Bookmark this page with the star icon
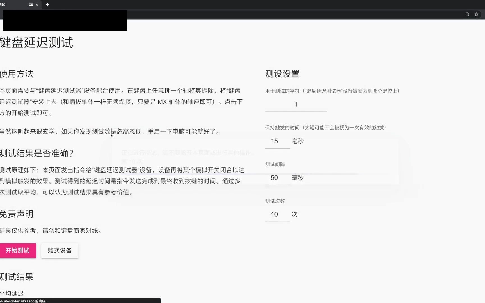 (x=476, y=14)
